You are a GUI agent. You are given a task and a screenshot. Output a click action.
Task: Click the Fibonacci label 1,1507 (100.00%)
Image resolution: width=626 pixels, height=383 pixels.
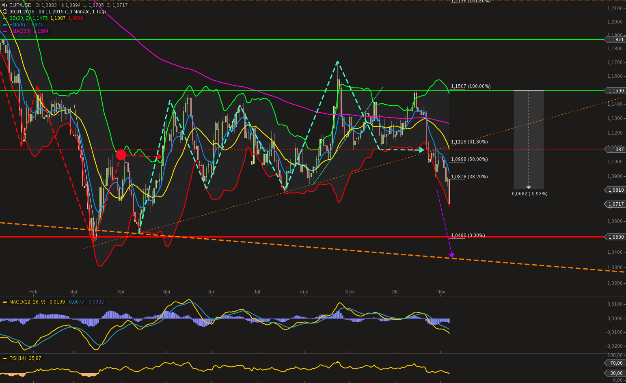coord(471,86)
